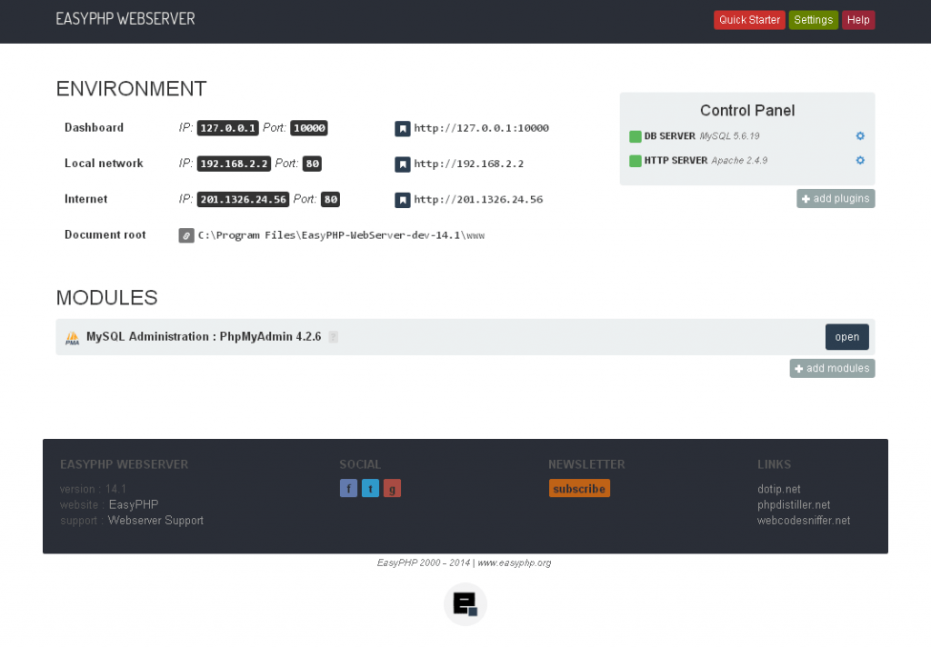Image resolution: width=931 pixels, height=647 pixels.
Task: Click the MySQL Administration : PhpMyAdmin 4.2.6 title
Action: [x=204, y=336]
